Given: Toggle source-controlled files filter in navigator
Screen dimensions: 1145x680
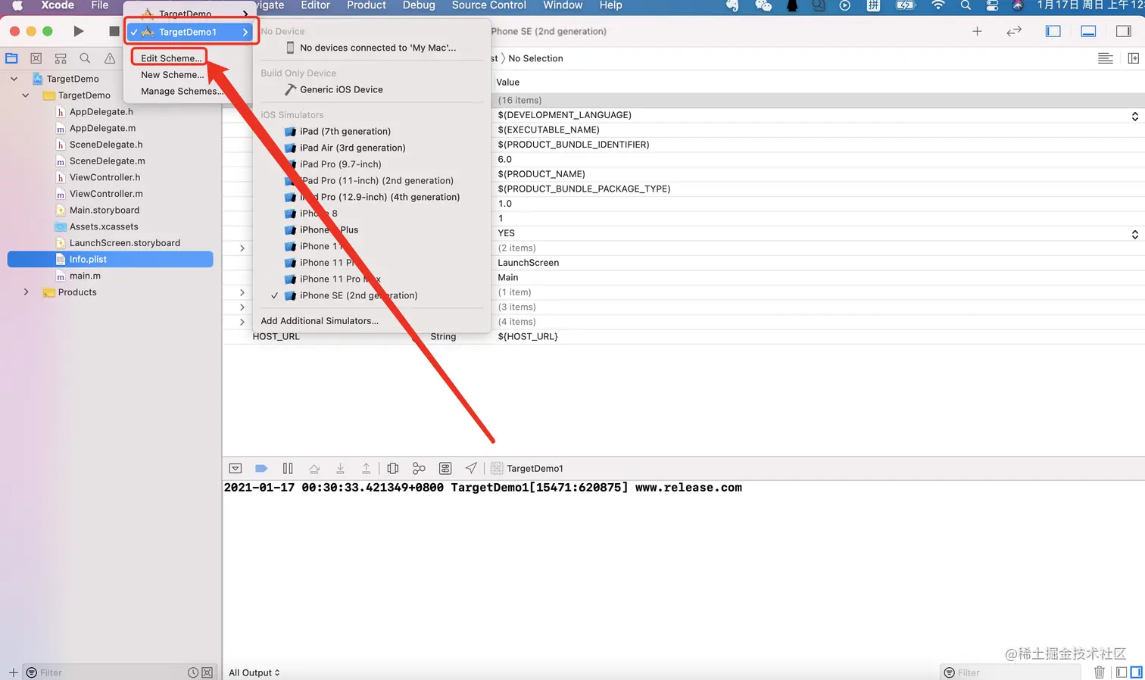Looking at the screenshot, I should tap(207, 672).
